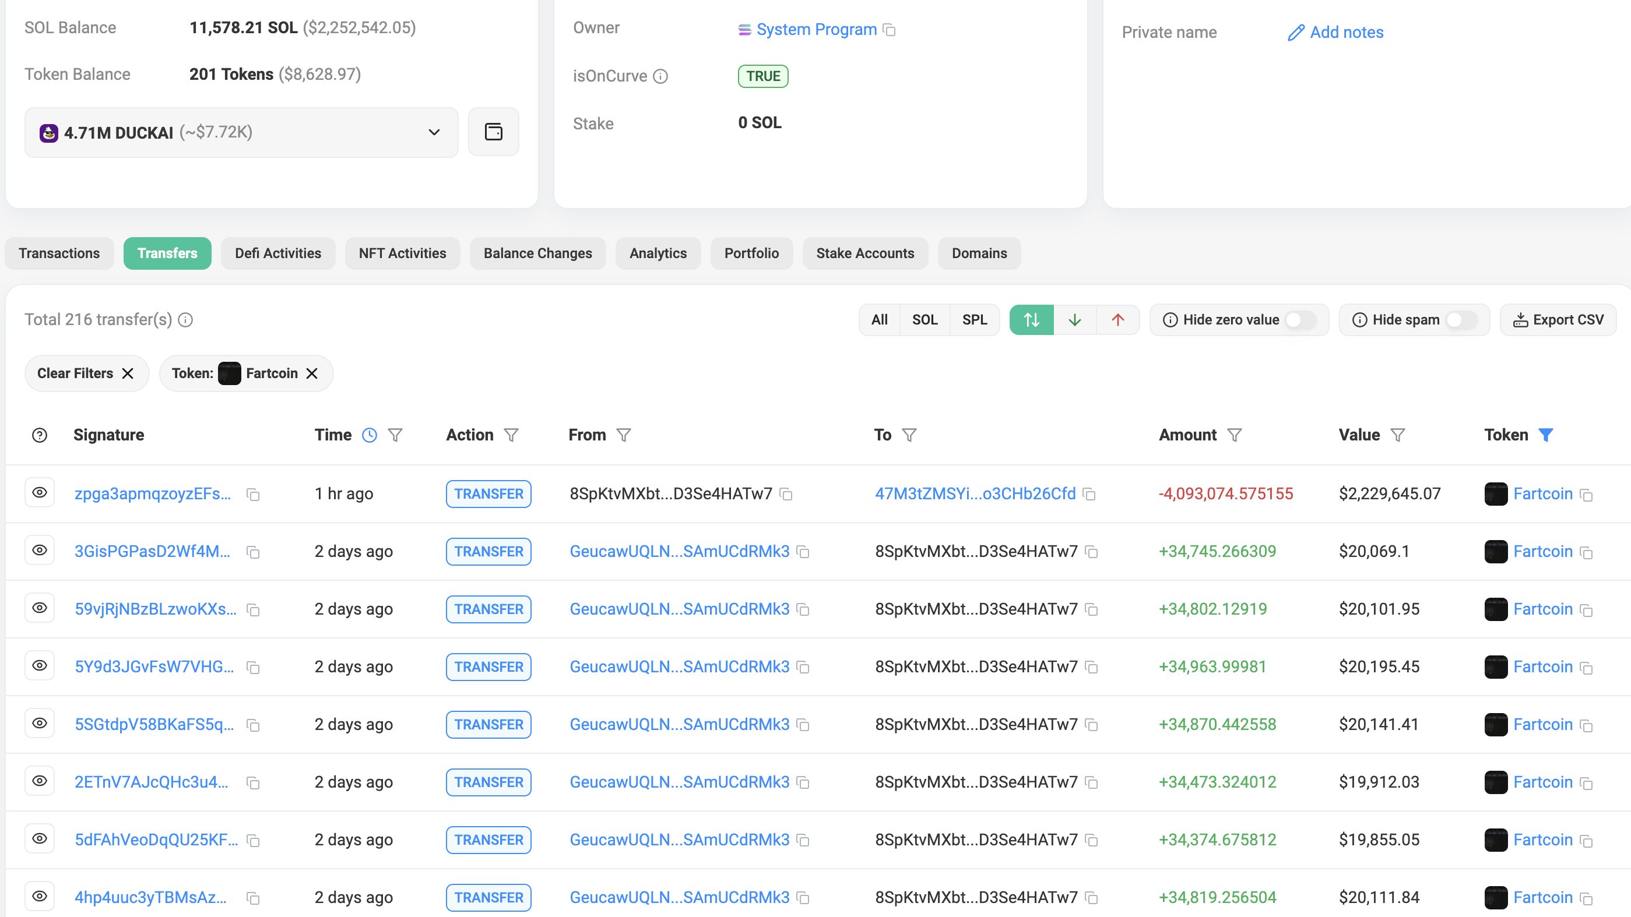
Task: Copy To address 47M3tZMSYi...o3CHb26Cfd
Action: point(1089,493)
